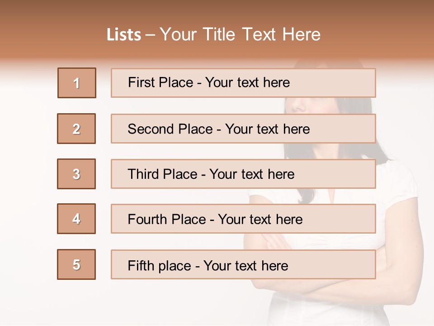434x326 pixels.
Task: Click the Fourth Place text bar
Action: (x=243, y=219)
